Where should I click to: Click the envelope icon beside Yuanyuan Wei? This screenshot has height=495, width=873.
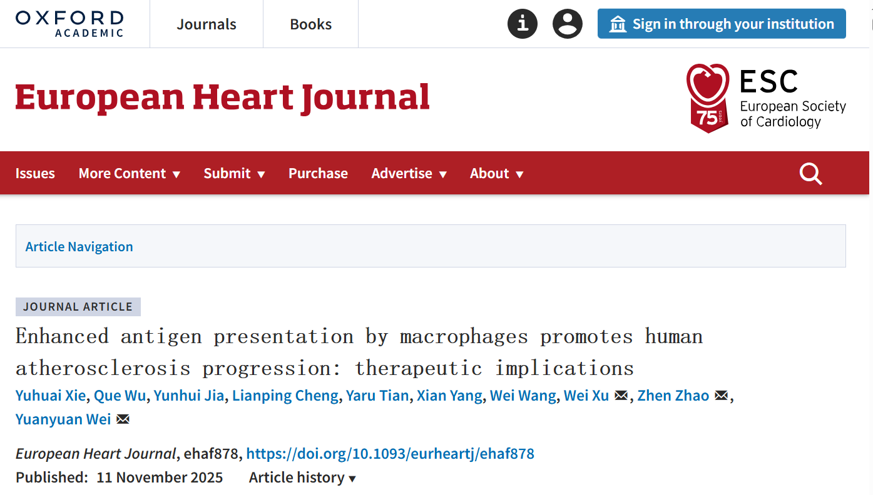point(123,419)
